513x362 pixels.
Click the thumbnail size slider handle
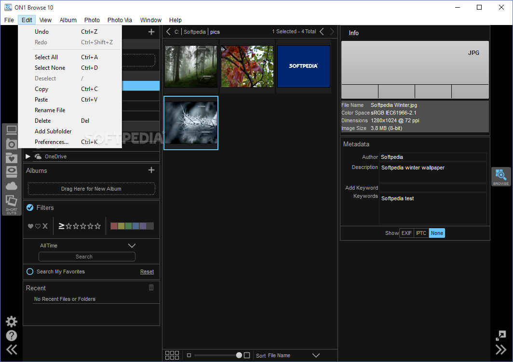click(239, 355)
